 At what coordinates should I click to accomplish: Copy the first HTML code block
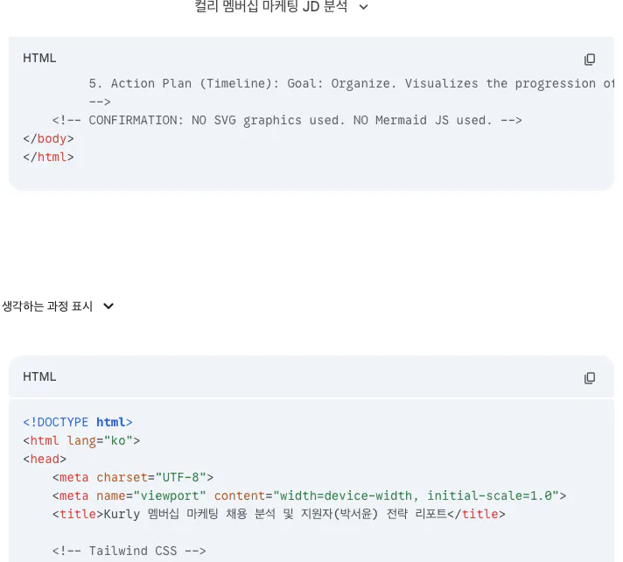pyautogui.click(x=589, y=60)
